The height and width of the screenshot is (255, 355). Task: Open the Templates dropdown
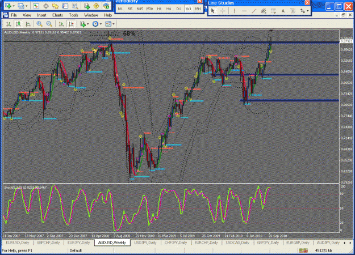point(110,24)
